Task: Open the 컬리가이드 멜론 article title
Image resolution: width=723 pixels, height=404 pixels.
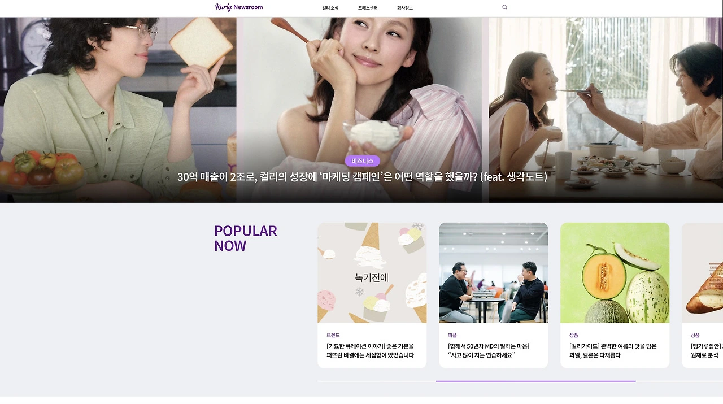Action: [x=613, y=350]
